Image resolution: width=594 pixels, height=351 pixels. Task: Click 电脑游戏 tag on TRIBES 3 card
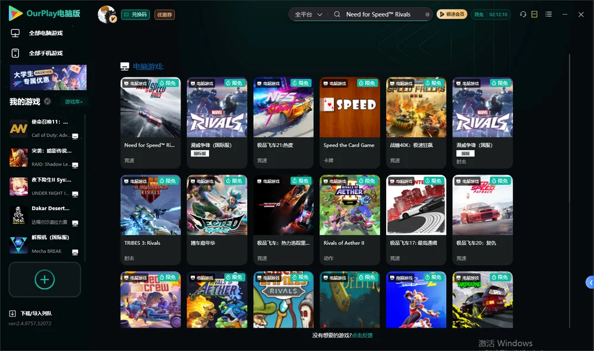[x=135, y=181]
